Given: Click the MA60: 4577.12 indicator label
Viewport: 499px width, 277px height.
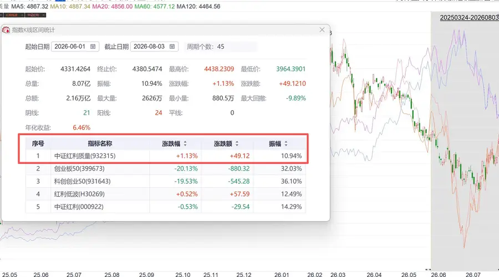Looking at the screenshot, I should click(x=155, y=6).
